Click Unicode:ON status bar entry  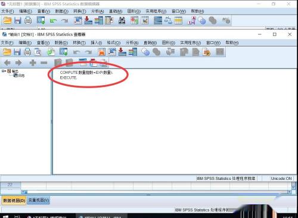[281, 179]
